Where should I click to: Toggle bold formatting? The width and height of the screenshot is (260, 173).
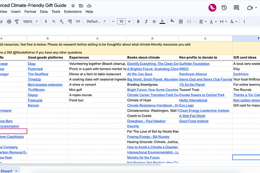pyautogui.click(x=138, y=22)
